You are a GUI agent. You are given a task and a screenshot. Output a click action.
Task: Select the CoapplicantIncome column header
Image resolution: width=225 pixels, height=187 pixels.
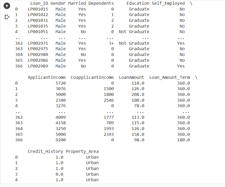coord(92,77)
